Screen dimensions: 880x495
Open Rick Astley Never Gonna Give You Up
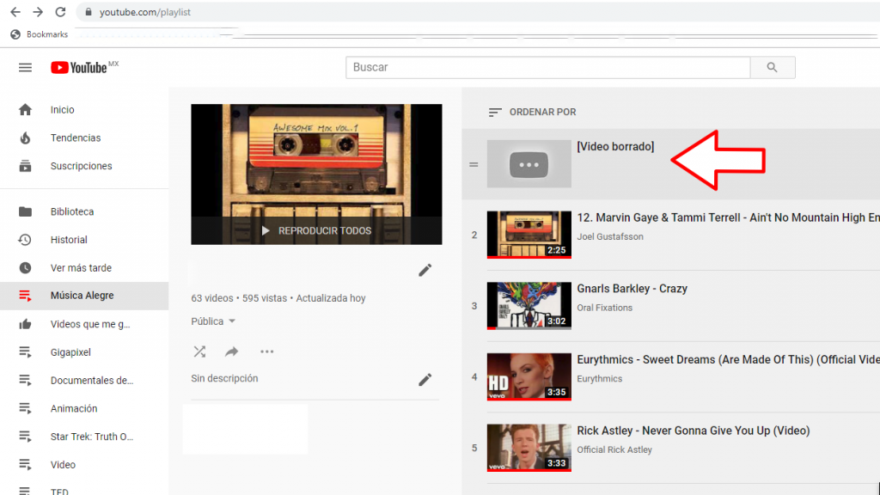click(693, 431)
